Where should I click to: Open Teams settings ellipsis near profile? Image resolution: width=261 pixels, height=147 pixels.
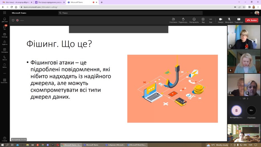(x=251, y=13)
